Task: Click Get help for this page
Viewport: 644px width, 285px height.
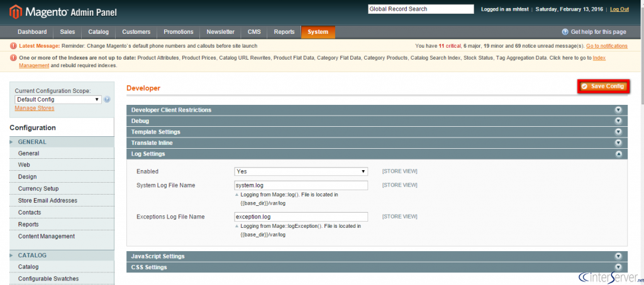Action: (599, 31)
